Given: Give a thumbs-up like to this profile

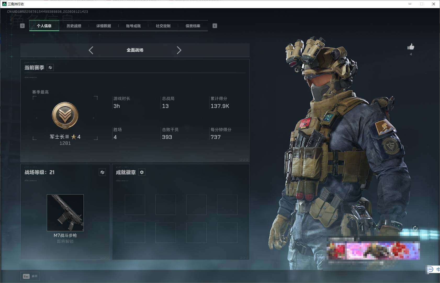Looking at the screenshot, I should (x=411, y=47).
